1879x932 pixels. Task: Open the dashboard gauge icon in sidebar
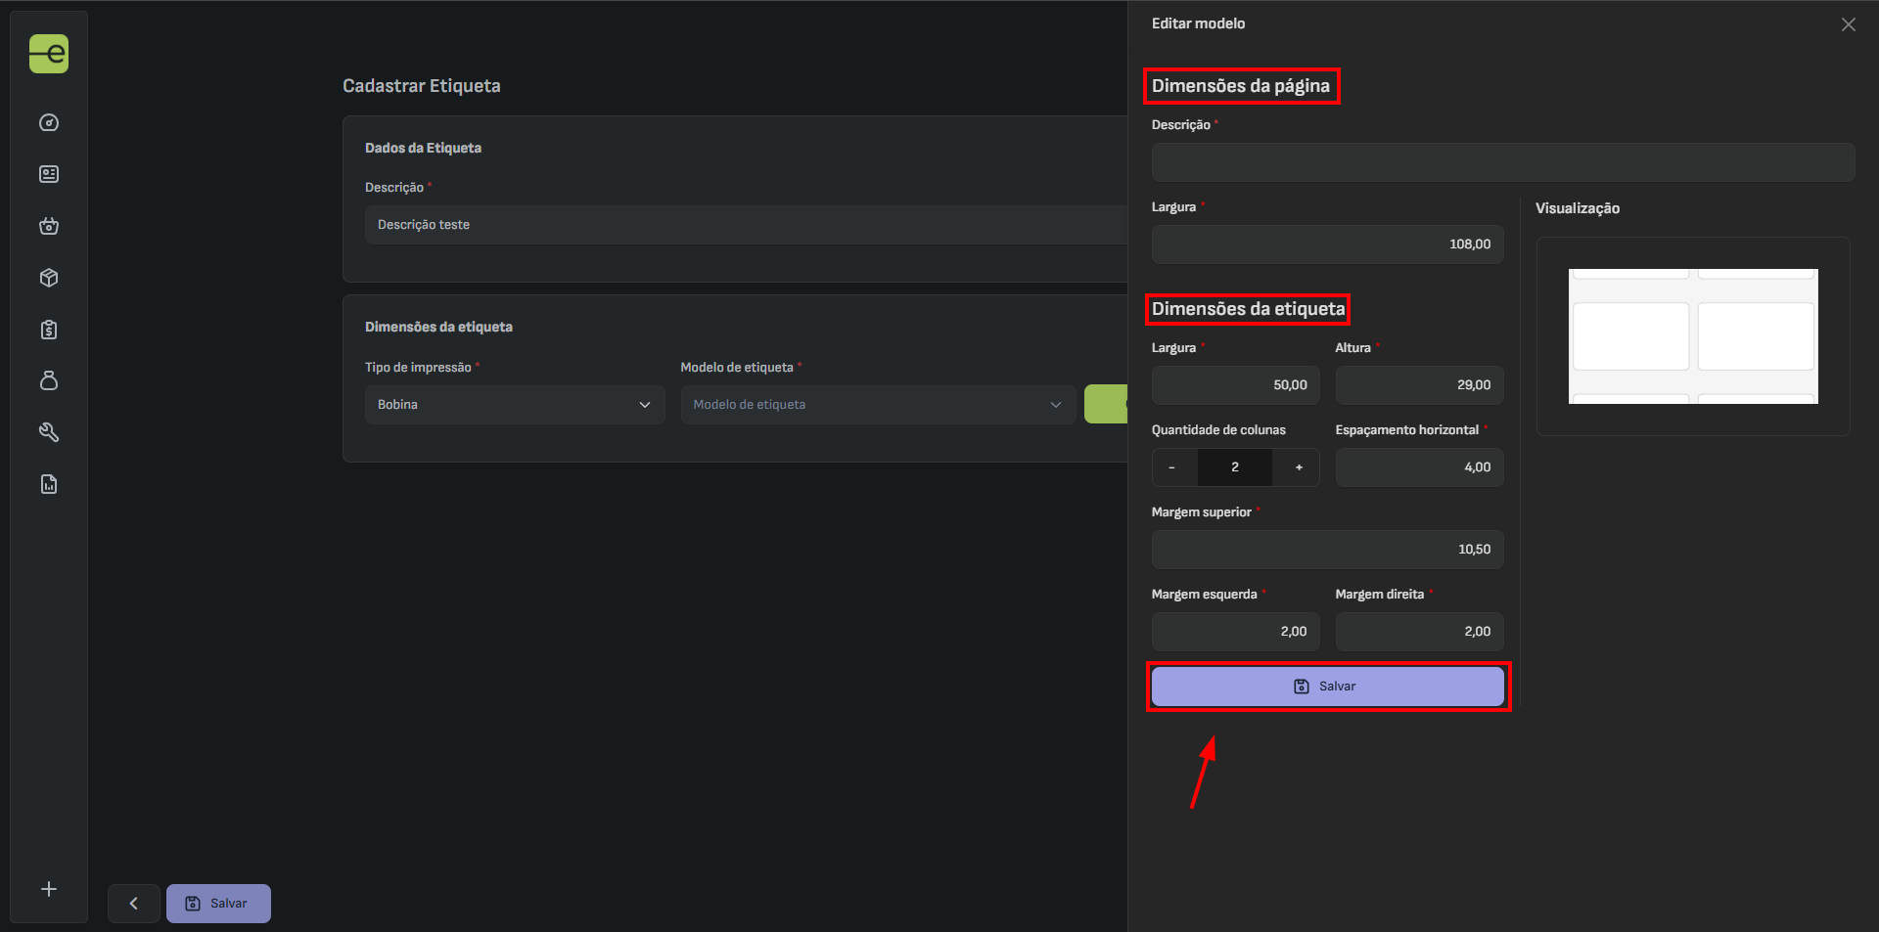tap(49, 122)
